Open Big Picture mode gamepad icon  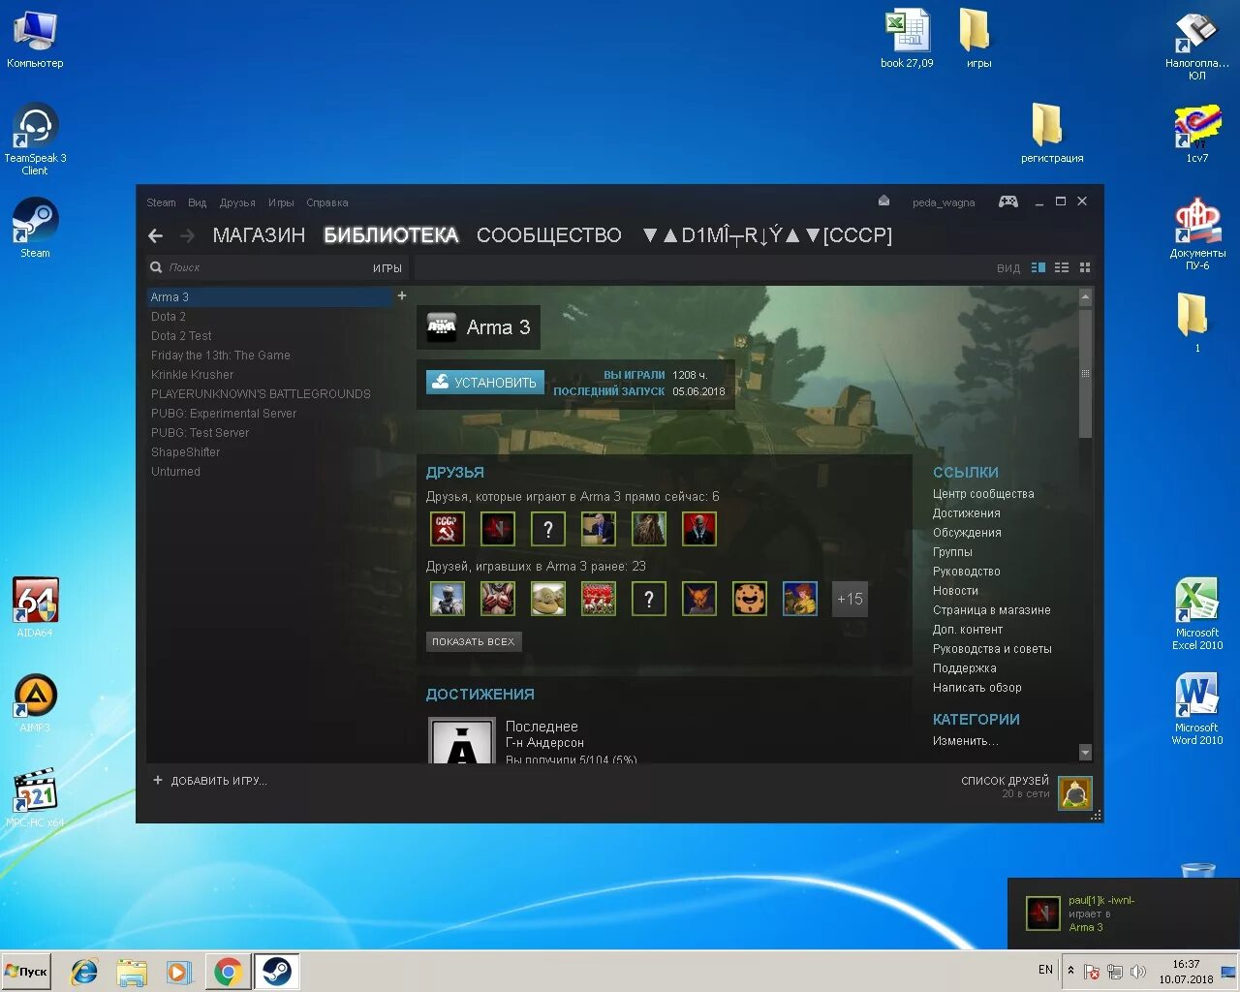click(1008, 201)
